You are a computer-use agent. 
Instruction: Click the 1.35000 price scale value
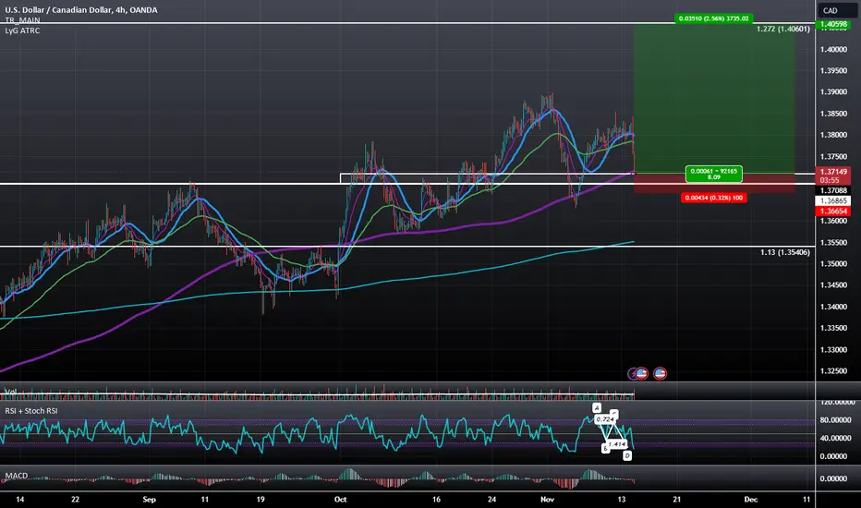[833, 263]
